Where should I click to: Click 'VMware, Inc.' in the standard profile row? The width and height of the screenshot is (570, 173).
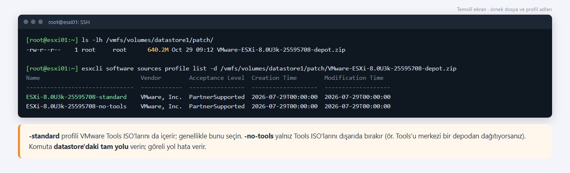click(161, 97)
